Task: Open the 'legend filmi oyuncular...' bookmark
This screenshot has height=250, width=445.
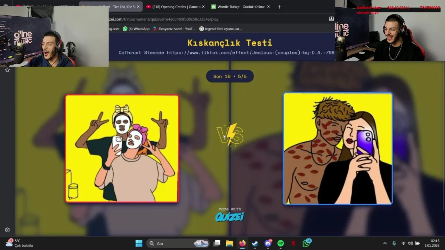Action: 220,29
